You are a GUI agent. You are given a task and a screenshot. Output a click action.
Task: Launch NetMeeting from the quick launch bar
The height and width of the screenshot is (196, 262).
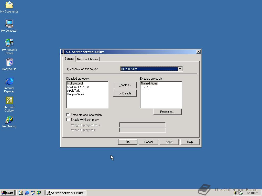pyautogui.click(x=39, y=193)
